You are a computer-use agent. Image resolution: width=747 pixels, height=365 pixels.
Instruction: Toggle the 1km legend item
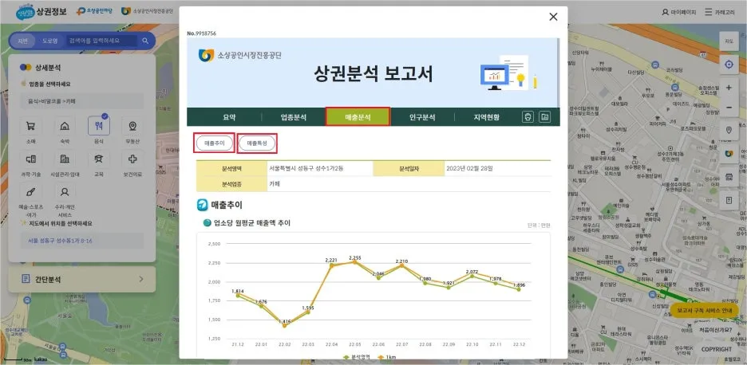[386, 357]
